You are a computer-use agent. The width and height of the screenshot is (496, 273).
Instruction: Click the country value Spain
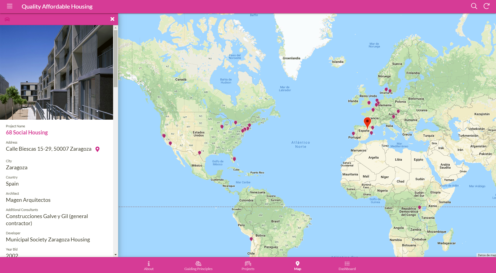tap(12, 184)
